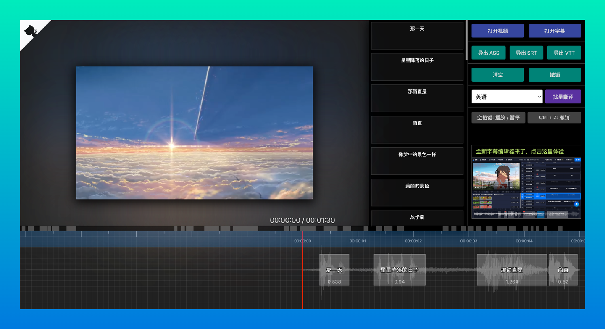Edit the 星星降落的日子 entry in the subtitle list
This screenshot has height=329, width=605.
tap(417, 67)
